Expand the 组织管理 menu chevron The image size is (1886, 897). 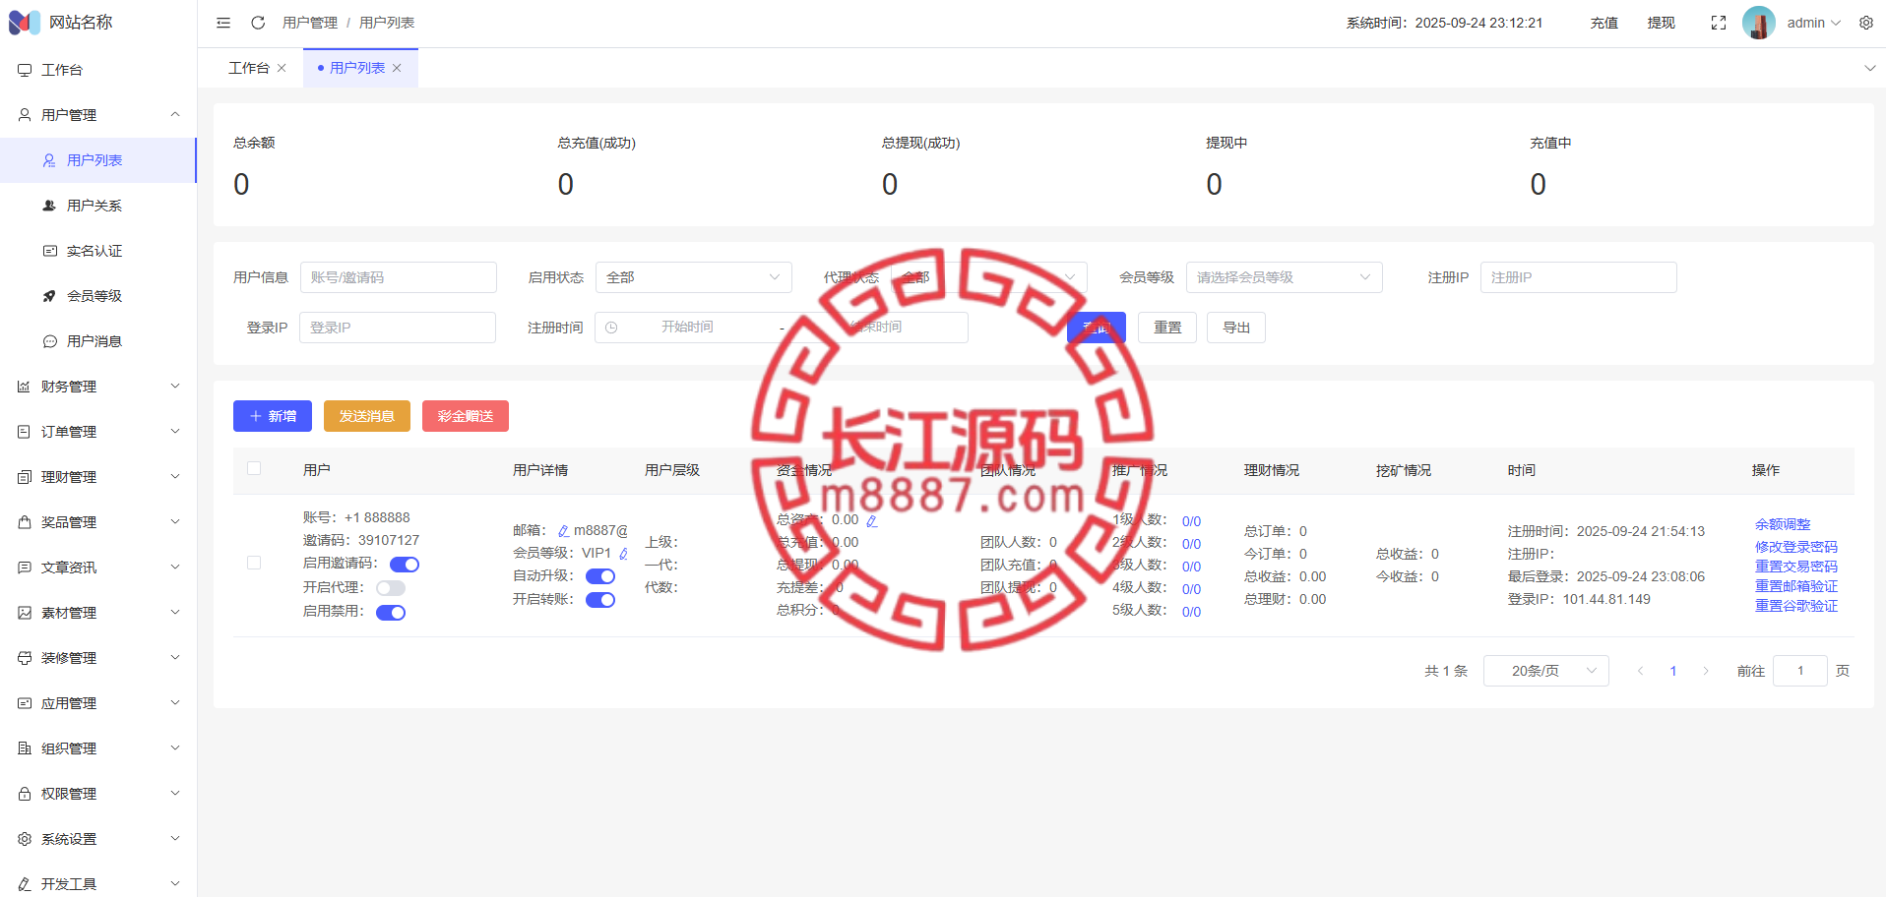coord(175,748)
